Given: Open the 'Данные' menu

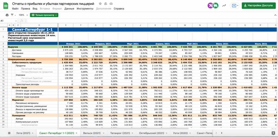Looking at the screenshot, I should (69, 9).
